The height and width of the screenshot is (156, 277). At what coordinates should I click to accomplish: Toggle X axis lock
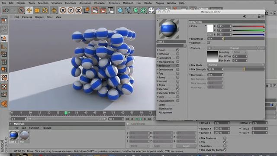(x=63, y=10)
